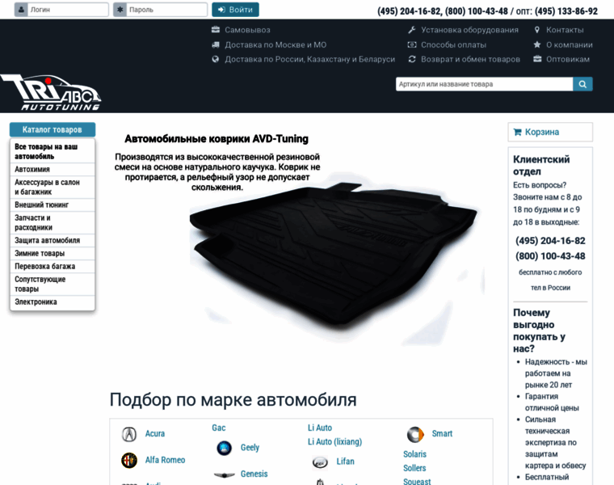This screenshot has height=485, width=614.
Task: Click the Genesis winged logo
Action: point(225,474)
